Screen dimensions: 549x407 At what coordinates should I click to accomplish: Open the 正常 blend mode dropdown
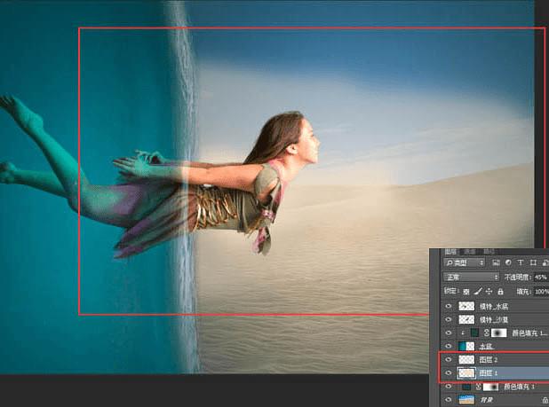[469, 277]
